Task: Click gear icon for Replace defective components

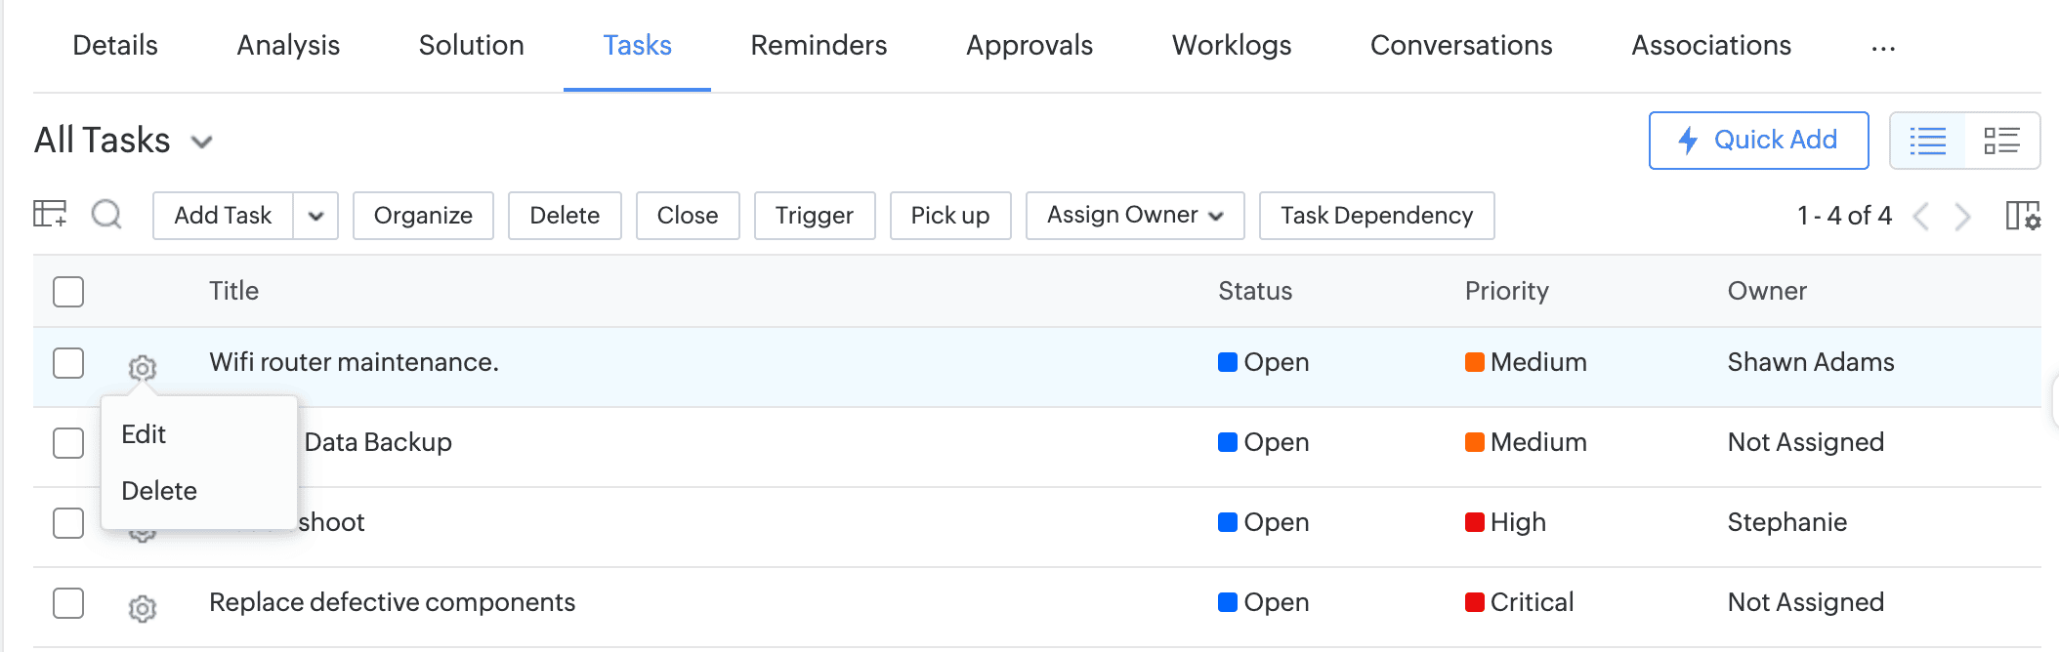Action: pos(143,608)
